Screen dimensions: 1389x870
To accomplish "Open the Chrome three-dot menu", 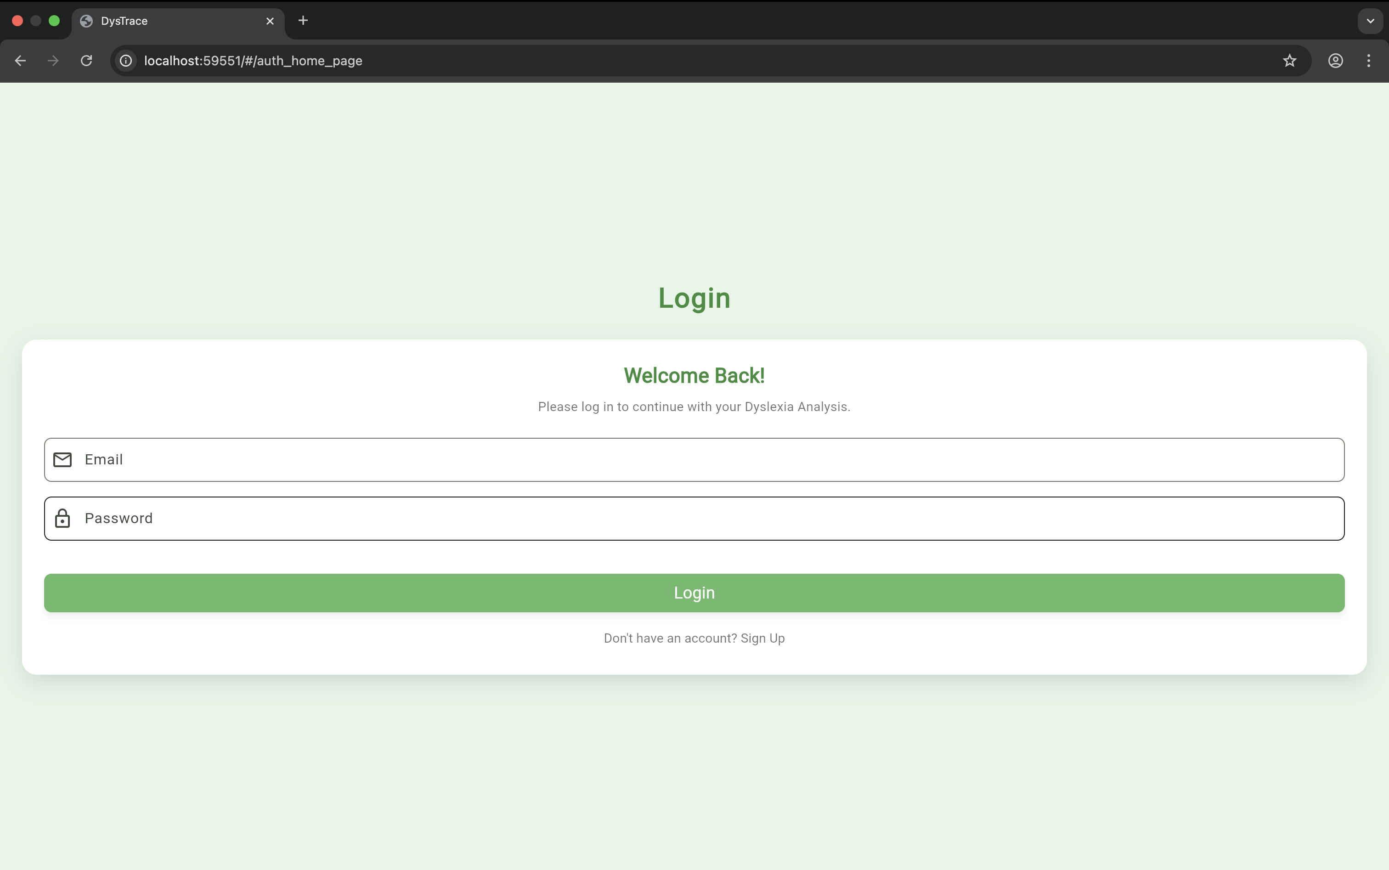I will point(1368,61).
